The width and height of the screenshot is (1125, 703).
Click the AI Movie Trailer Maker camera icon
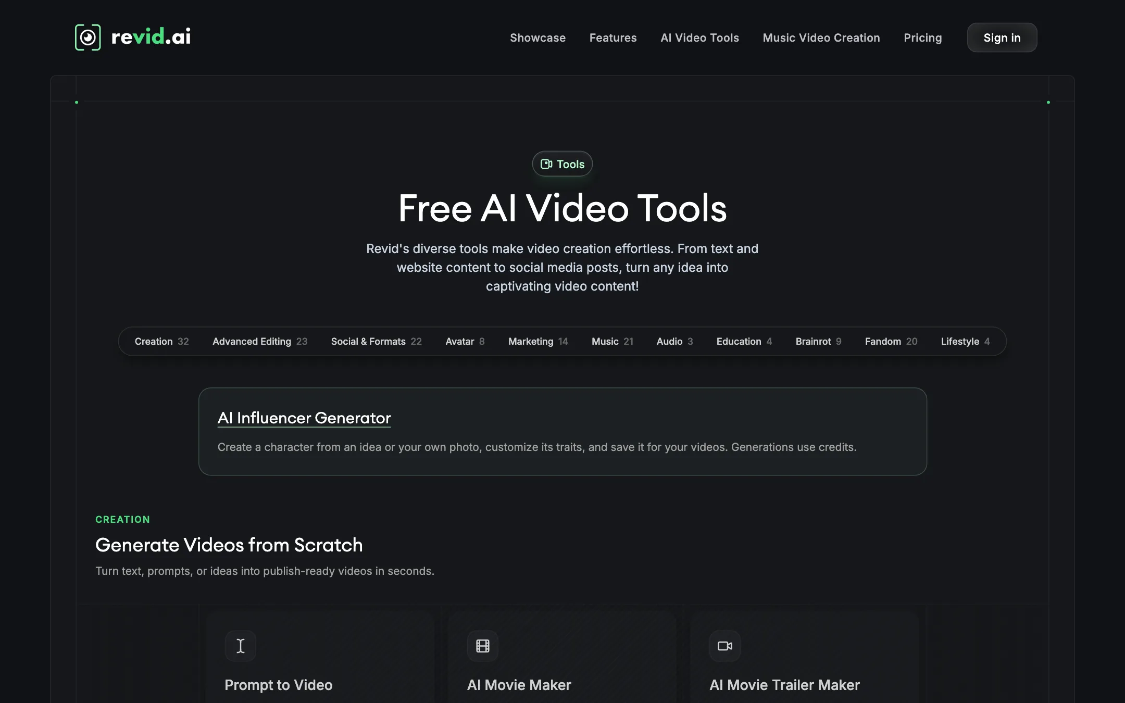pyautogui.click(x=725, y=646)
